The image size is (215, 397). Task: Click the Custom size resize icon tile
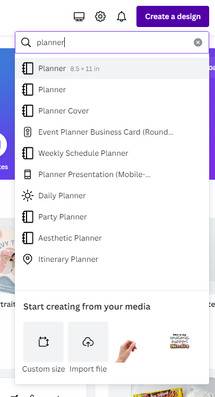(x=44, y=342)
